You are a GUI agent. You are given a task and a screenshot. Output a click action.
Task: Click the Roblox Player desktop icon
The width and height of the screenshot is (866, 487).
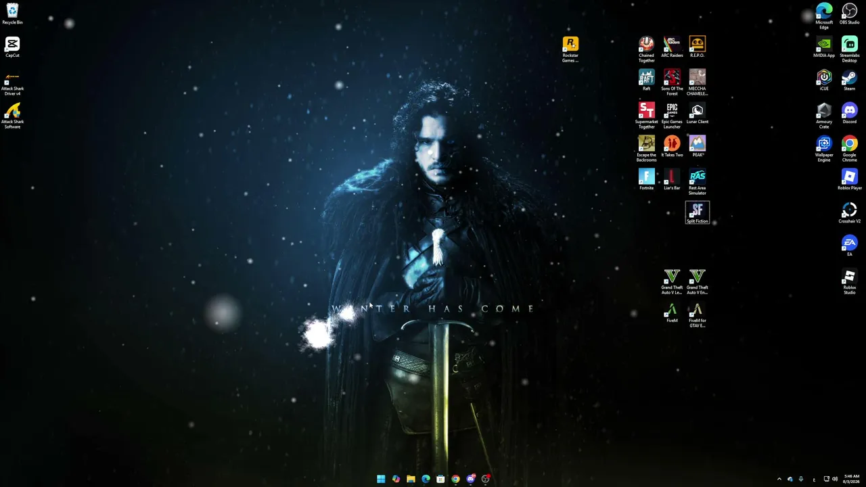tap(850, 180)
